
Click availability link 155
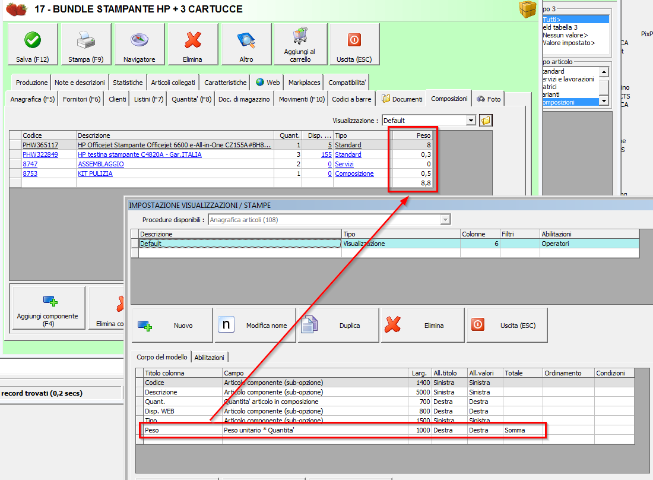[x=326, y=154]
